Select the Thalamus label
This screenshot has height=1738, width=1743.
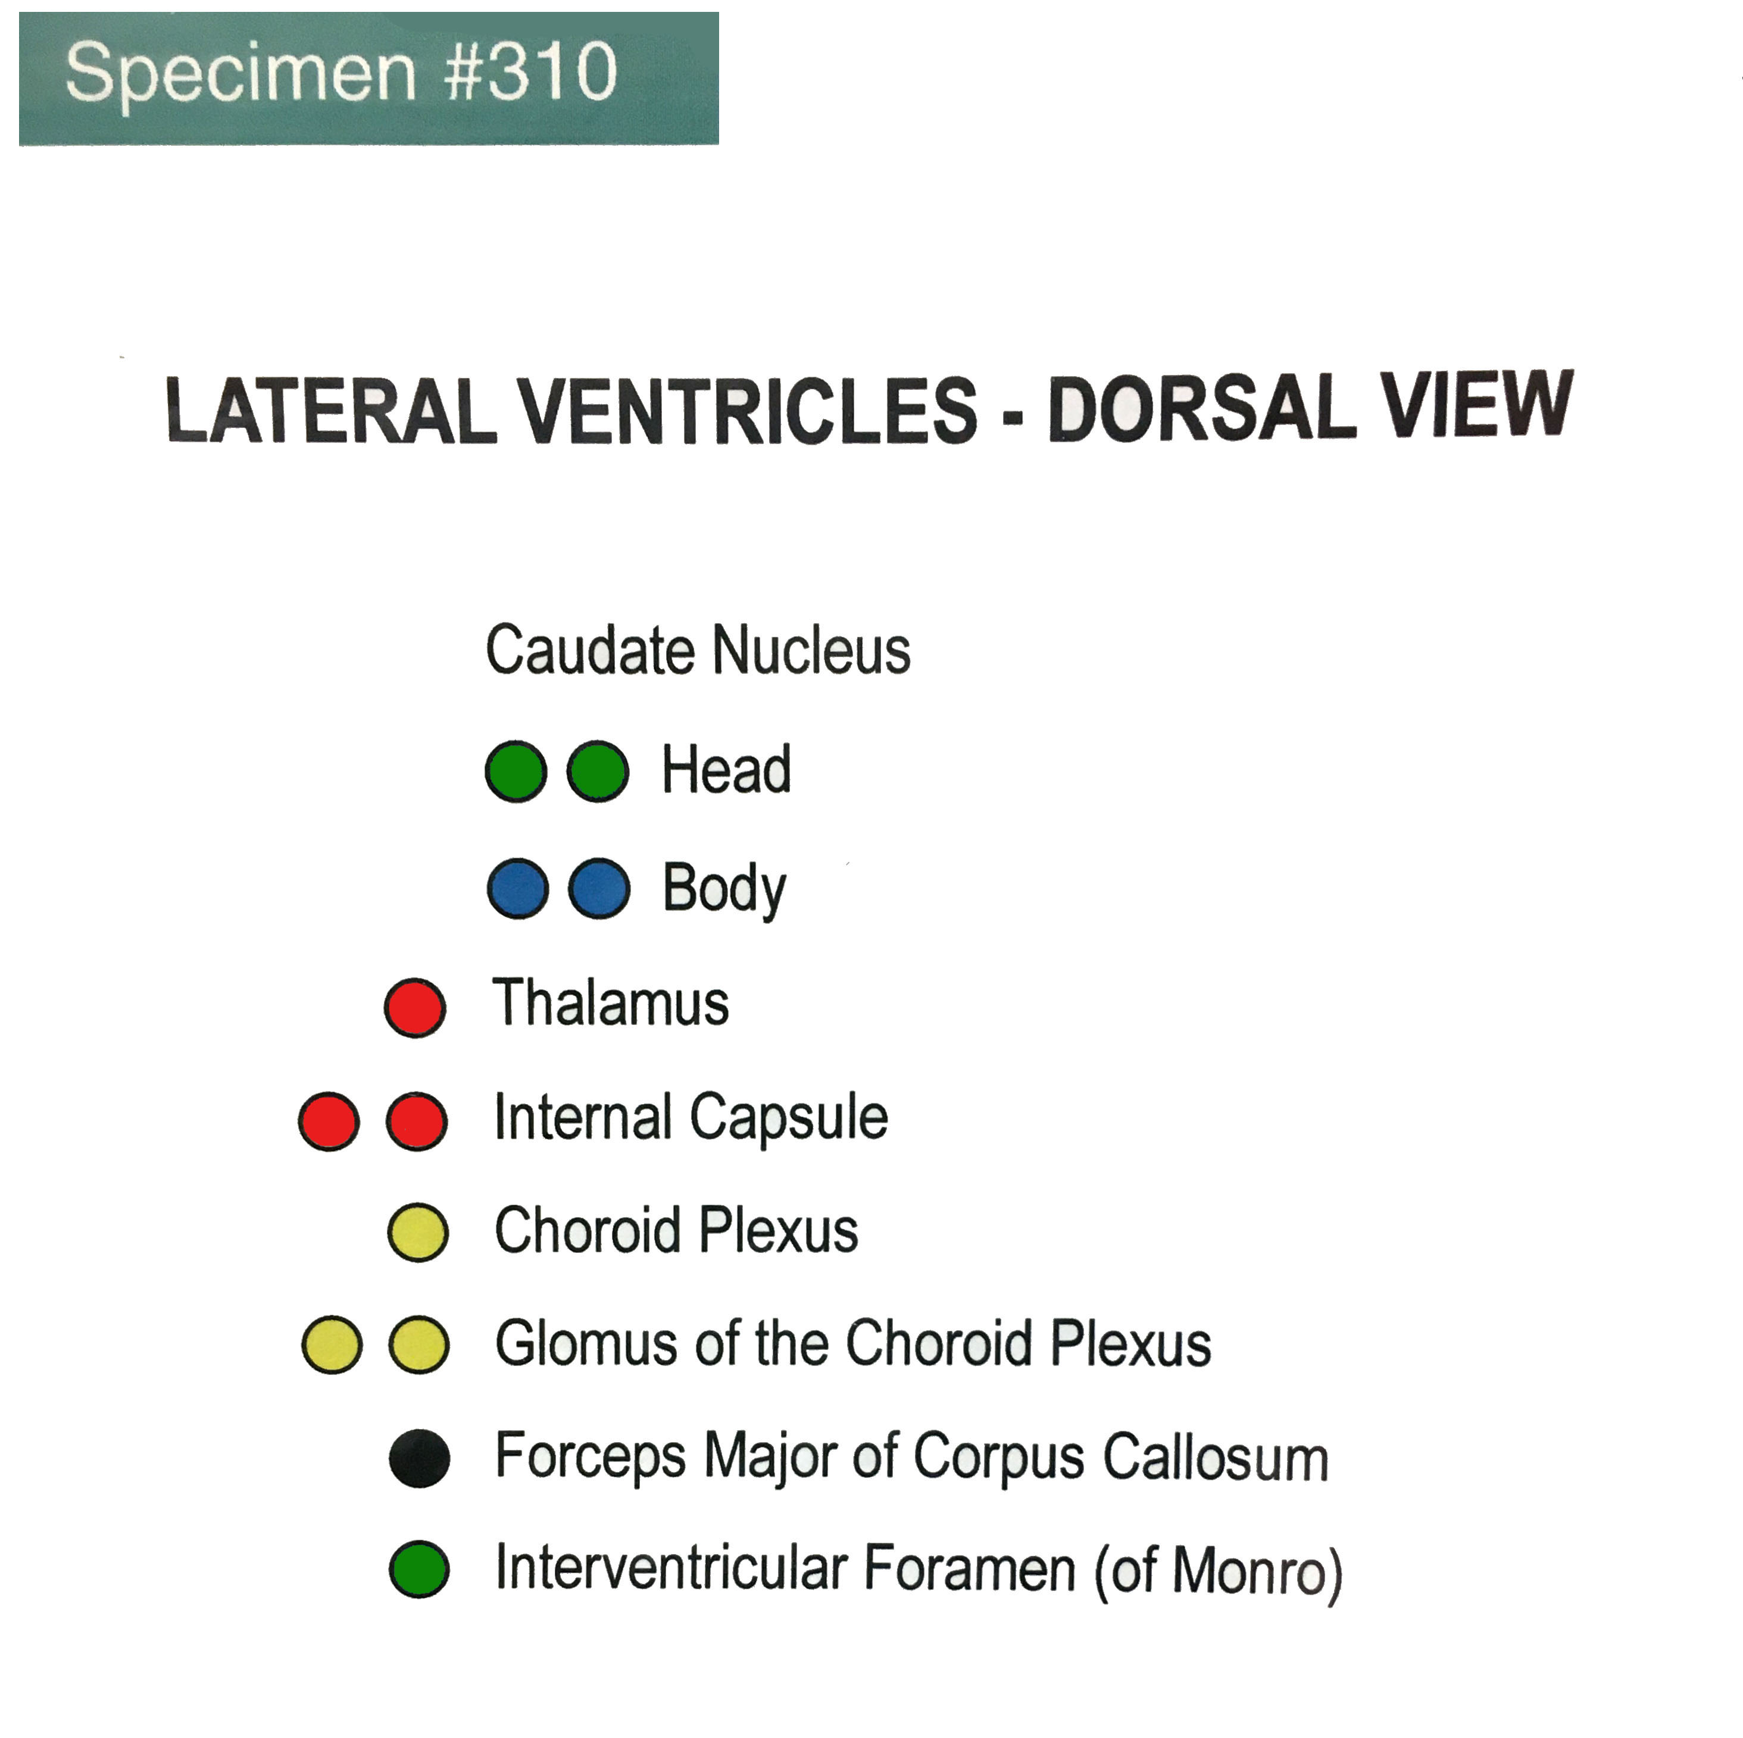[x=611, y=1003]
